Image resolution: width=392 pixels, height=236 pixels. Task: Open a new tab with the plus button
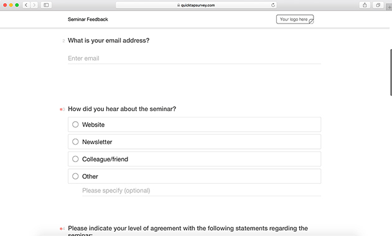click(x=390, y=7)
